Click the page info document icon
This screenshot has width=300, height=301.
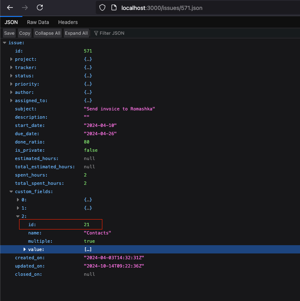[x=114, y=7]
